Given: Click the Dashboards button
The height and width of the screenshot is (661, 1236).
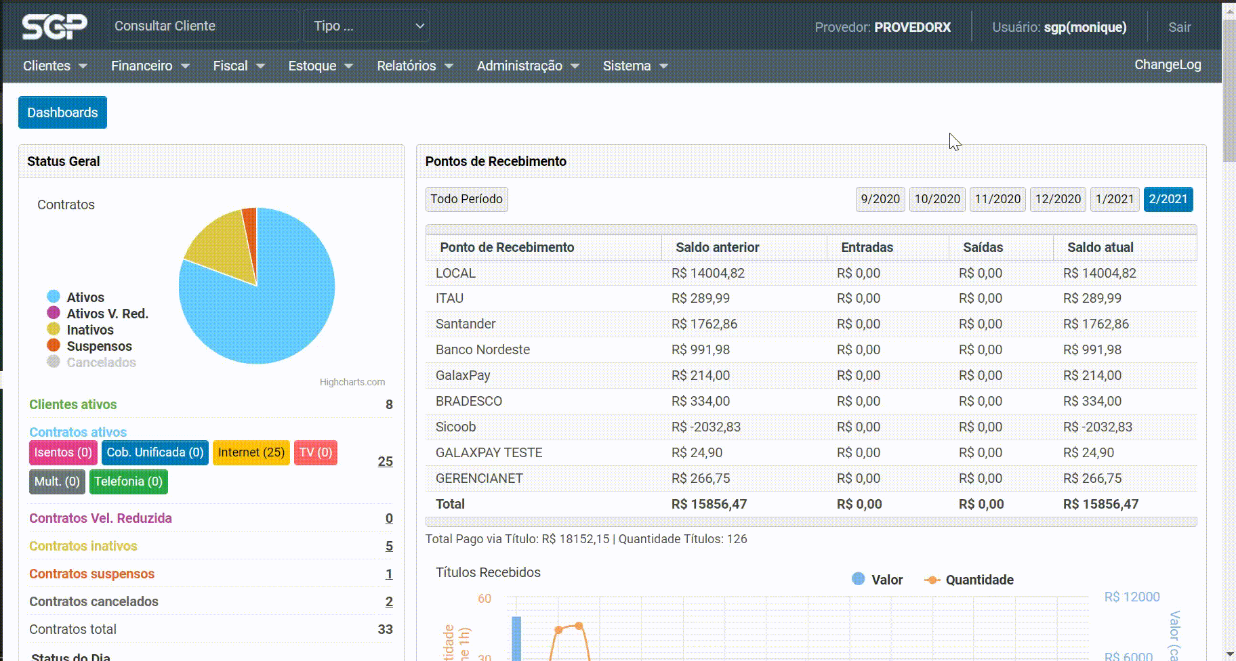Looking at the screenshot, I should (x=62, y=112).
